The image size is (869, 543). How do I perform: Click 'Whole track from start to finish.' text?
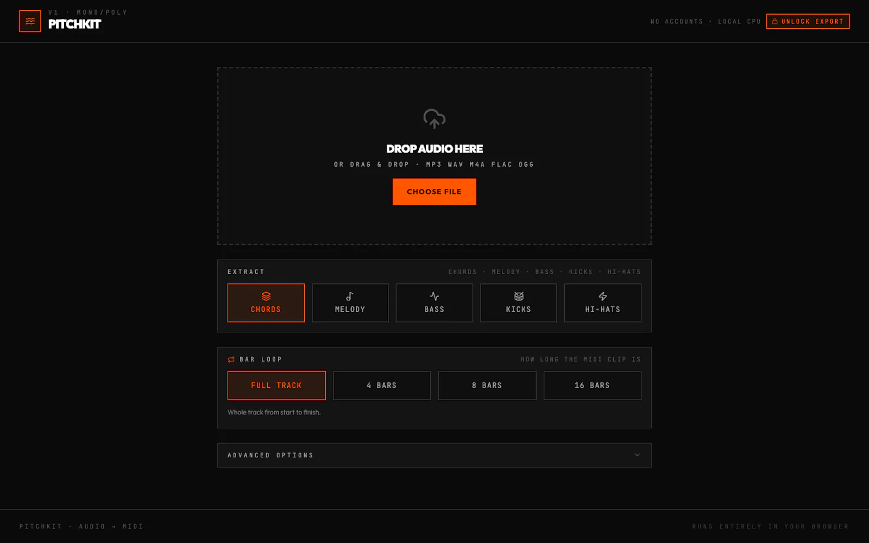tap(274, 413)
